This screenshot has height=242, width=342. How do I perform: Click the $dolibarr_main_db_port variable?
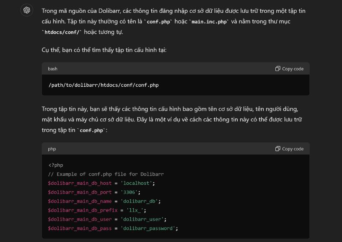point(80,192)
